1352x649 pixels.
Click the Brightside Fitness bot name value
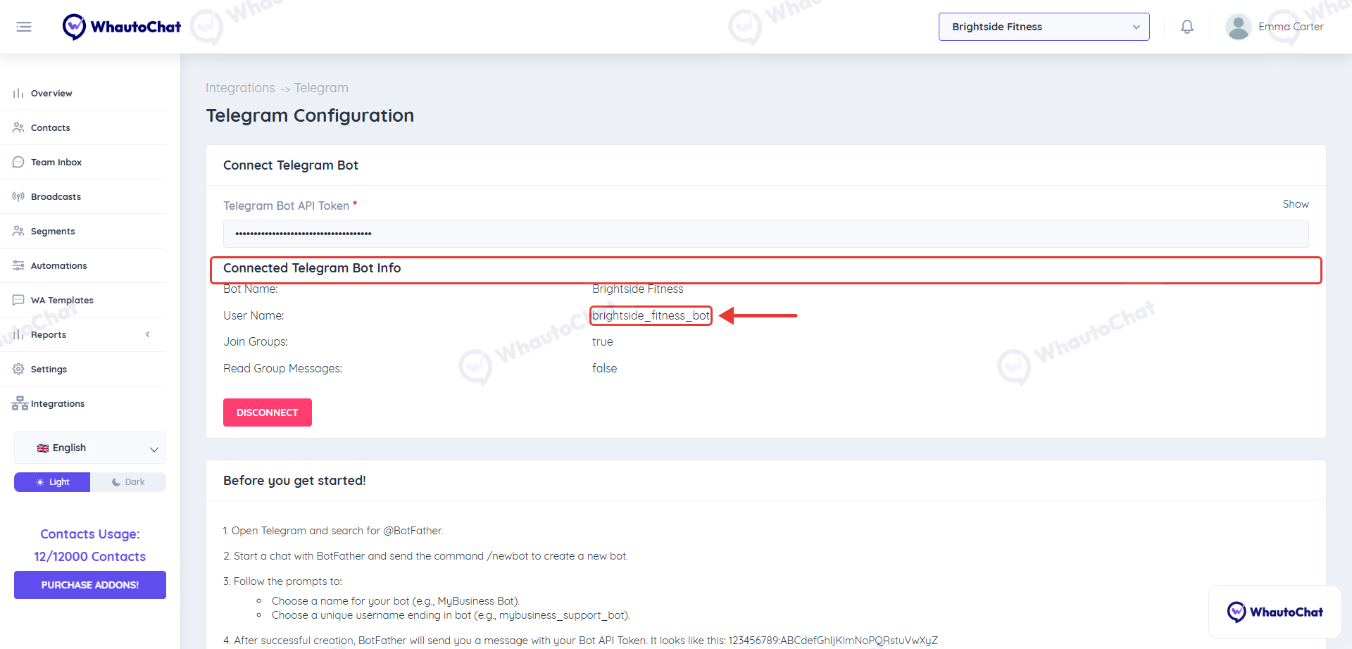637,289
